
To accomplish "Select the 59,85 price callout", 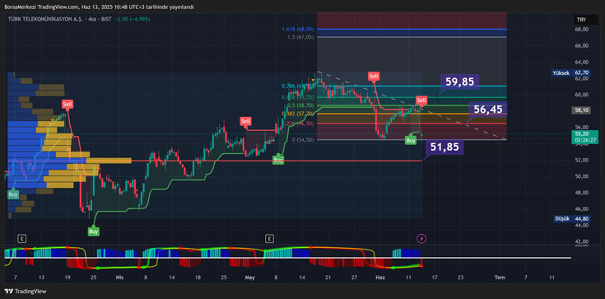I will [x=459, y=82].
